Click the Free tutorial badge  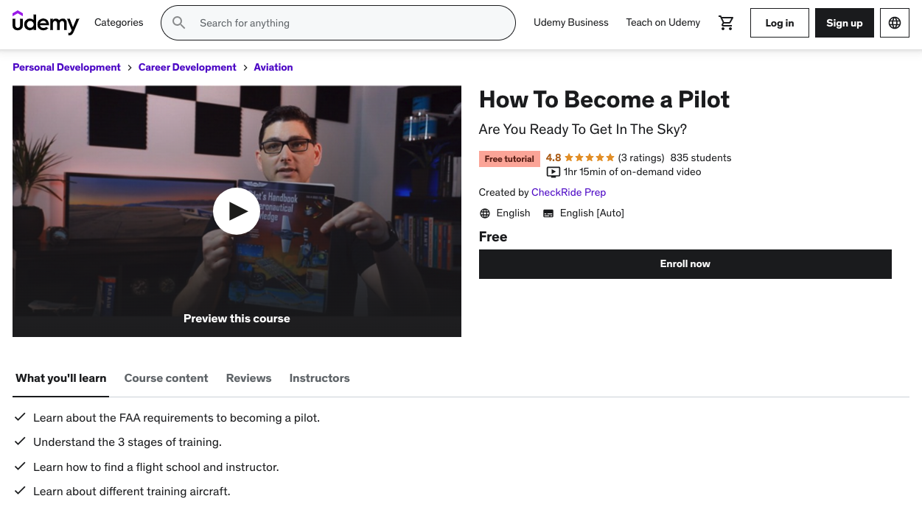[509, 159]
